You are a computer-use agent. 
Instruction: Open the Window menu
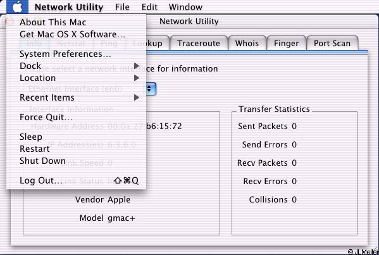(x=185, y=7)
